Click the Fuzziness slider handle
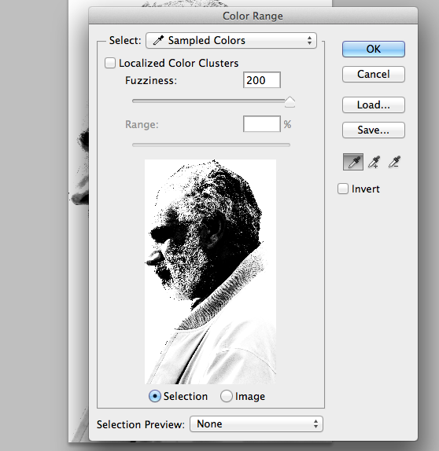This screenshot has height=451, width=439. [290, 102]
